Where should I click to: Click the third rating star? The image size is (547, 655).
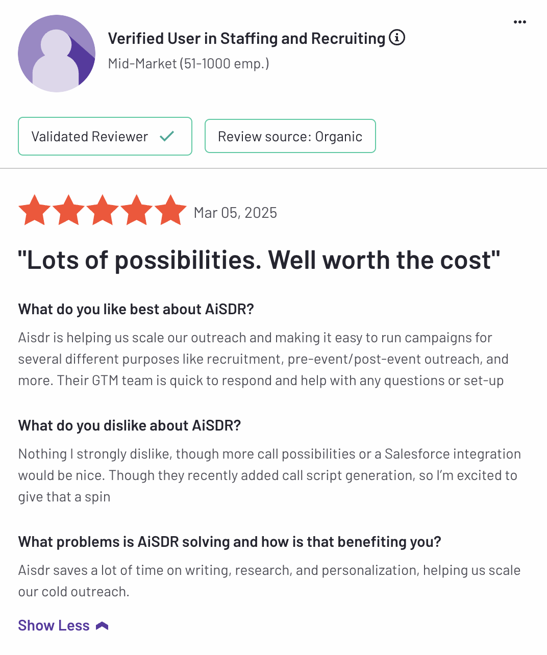point(103,210)
